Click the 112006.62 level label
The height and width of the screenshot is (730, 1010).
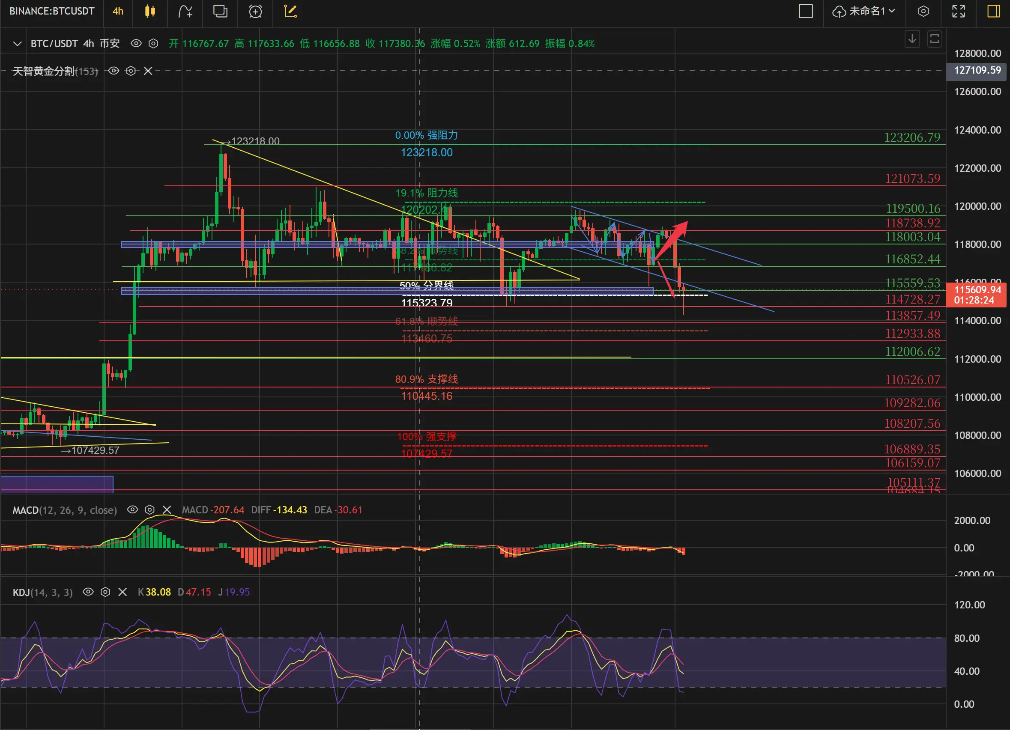point(912,352)
